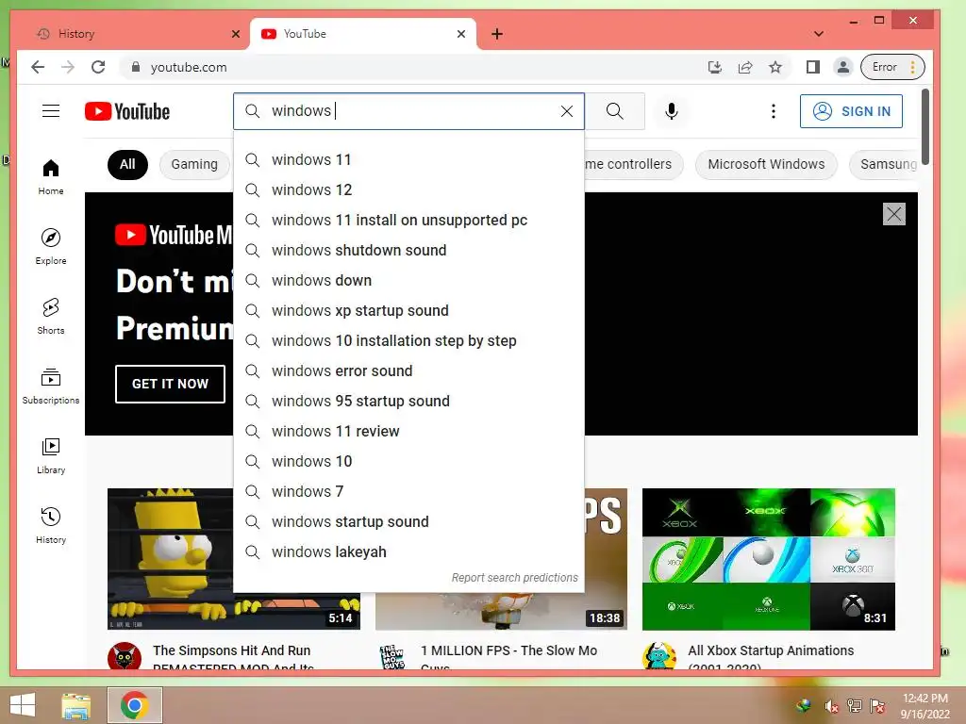Image resolution: width=966 pixels, height=724 pixels.
Task: Click the browser forward arrow
Action: [68, 67]
